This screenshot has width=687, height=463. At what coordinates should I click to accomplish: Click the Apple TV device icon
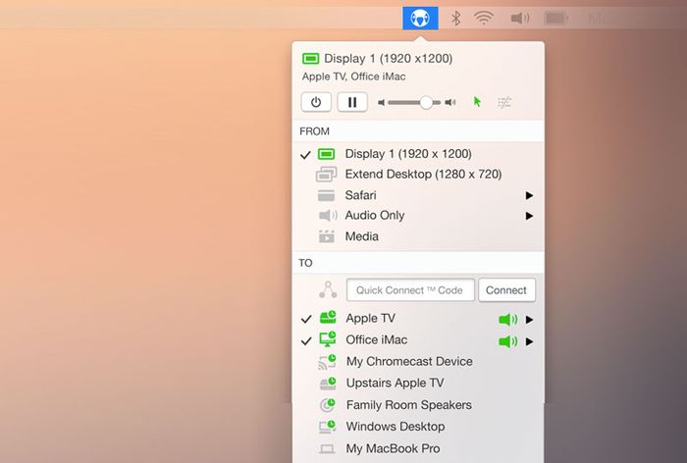328,318
